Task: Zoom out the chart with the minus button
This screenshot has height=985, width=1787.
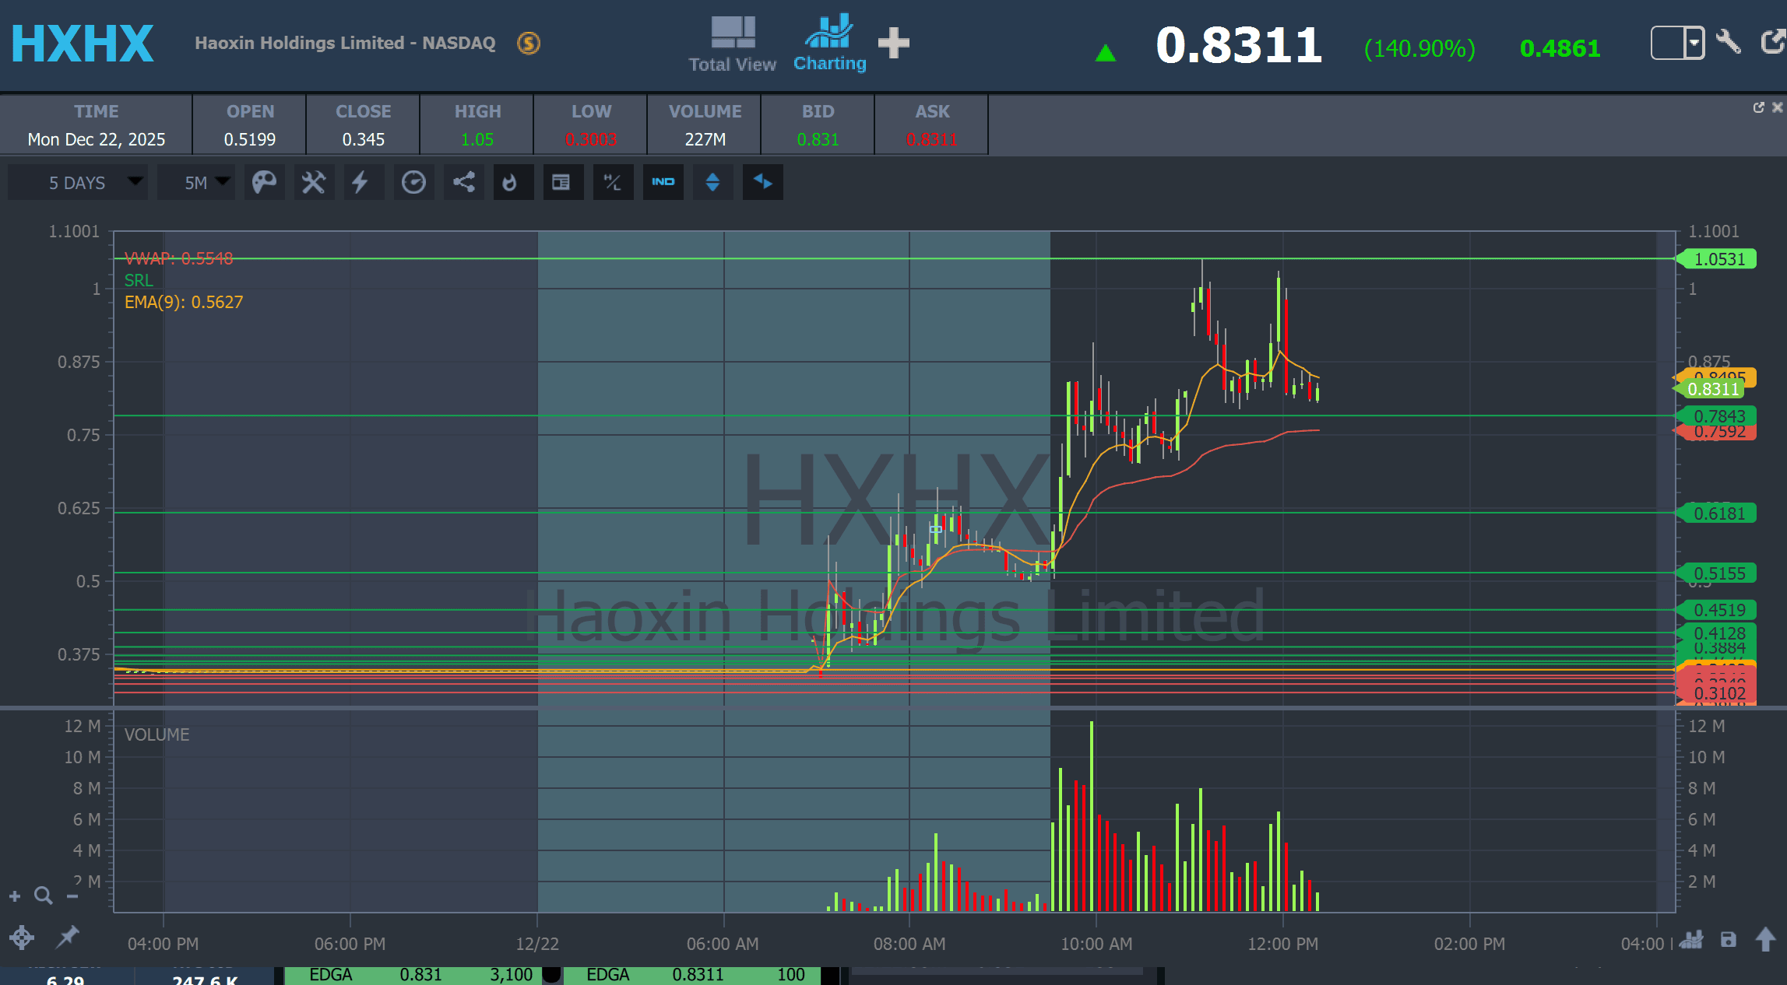Action: tap(72, 896)
